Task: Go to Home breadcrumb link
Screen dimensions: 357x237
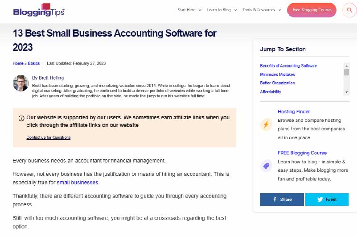Action: (x=18, y=63)
